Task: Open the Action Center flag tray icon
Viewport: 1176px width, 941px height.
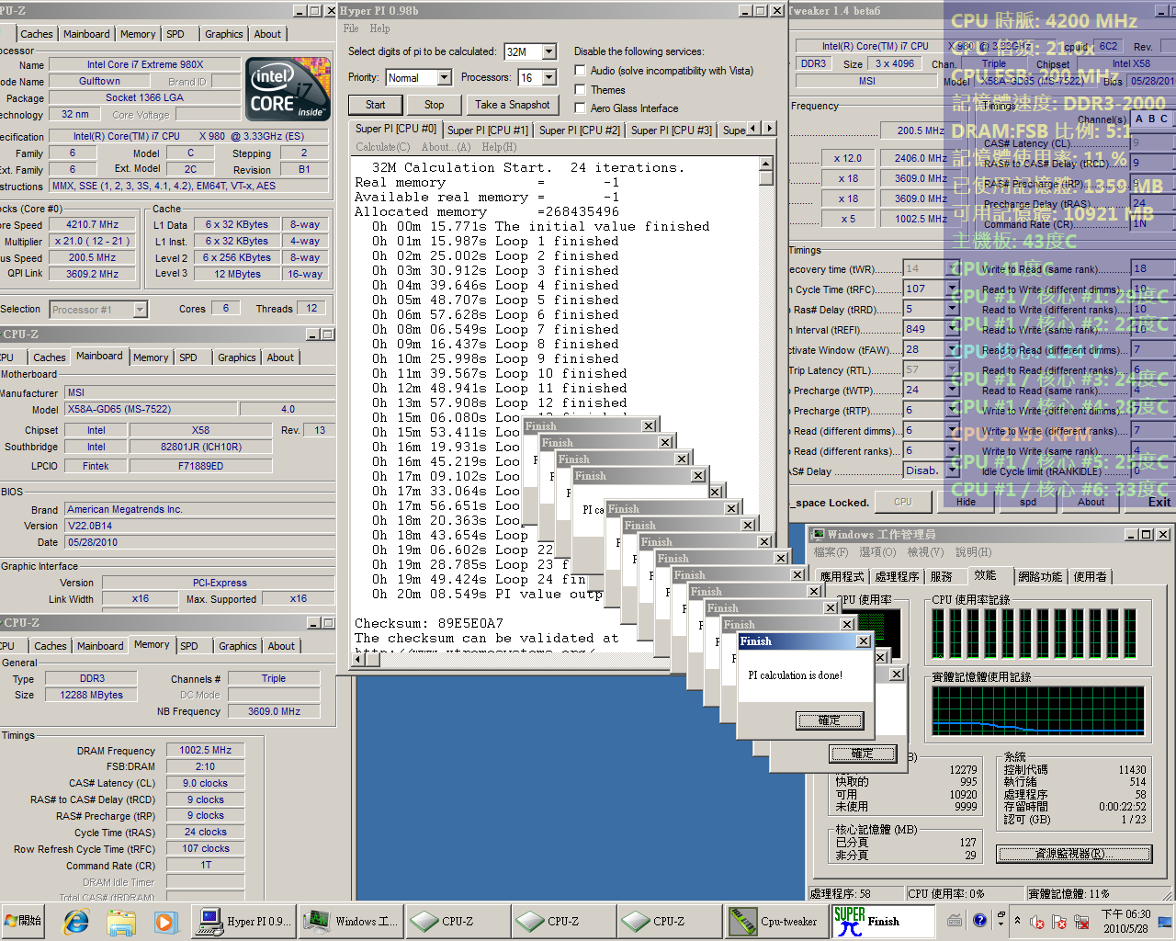Action: pyautogui.click(x=1059, y=921)
